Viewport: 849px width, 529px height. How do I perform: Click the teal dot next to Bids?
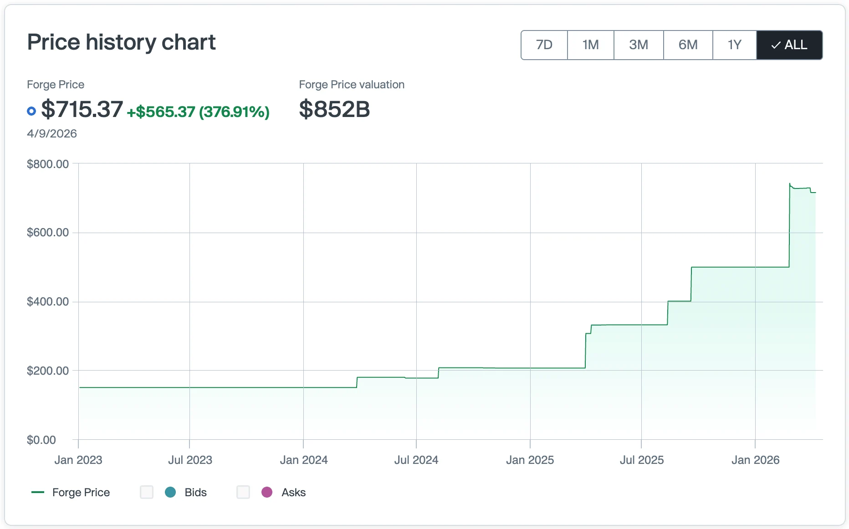click(x=170, y=492)
